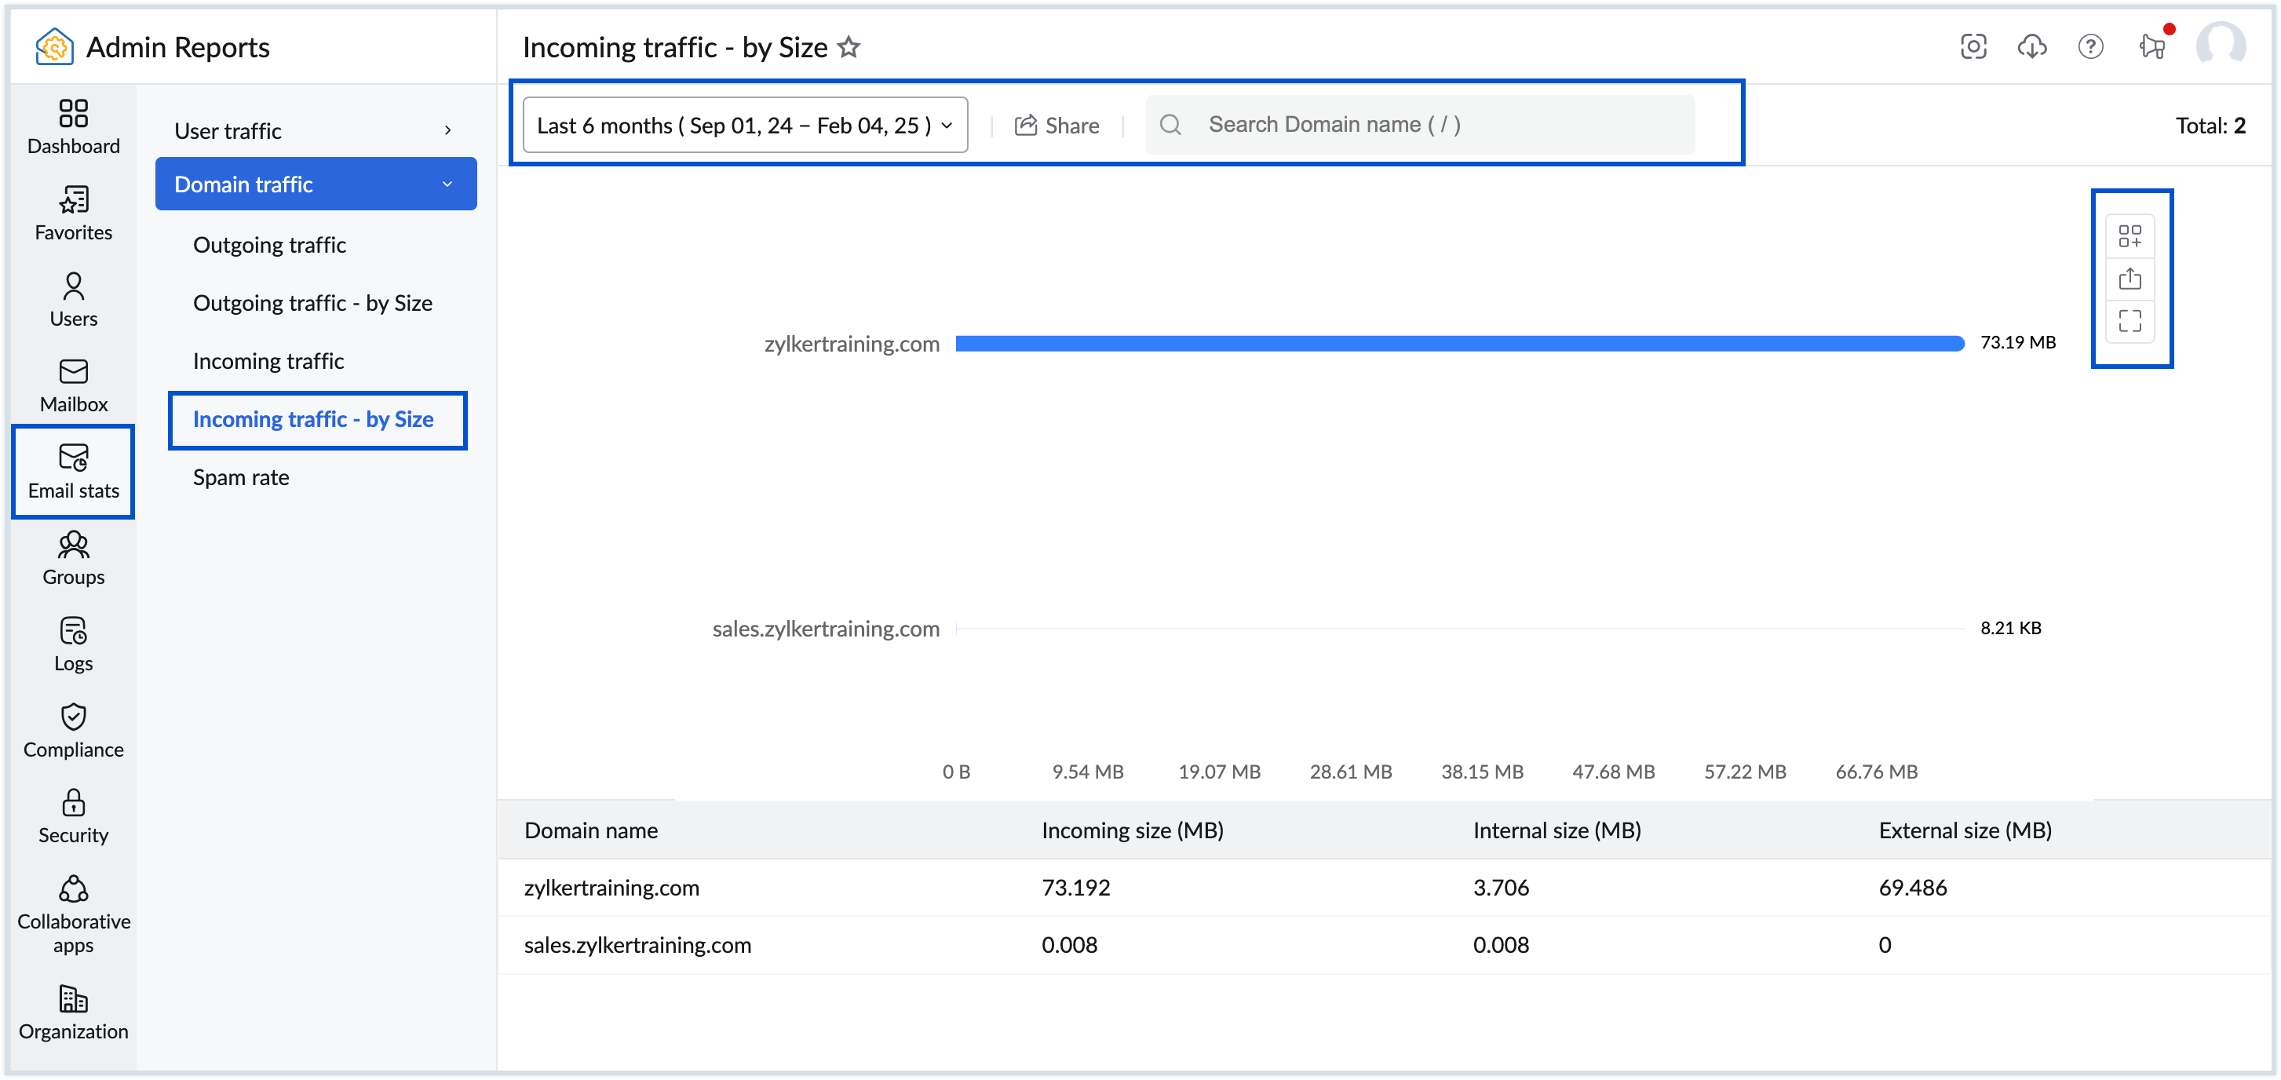Screen dimensions: 2281x1080
Task: Click the Share button for report
Action: coord(1057,124)
